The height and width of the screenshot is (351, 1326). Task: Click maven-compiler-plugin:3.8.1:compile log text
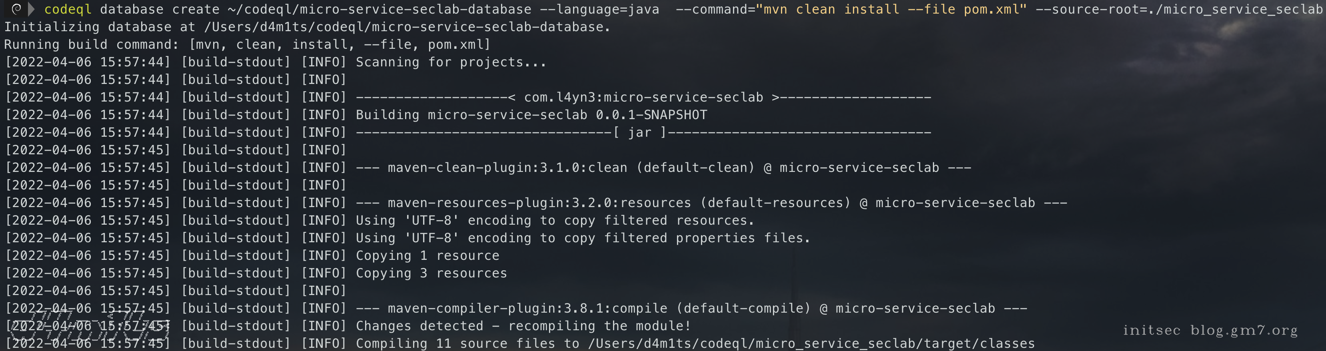pyautogui.click(x=527, y=308)
